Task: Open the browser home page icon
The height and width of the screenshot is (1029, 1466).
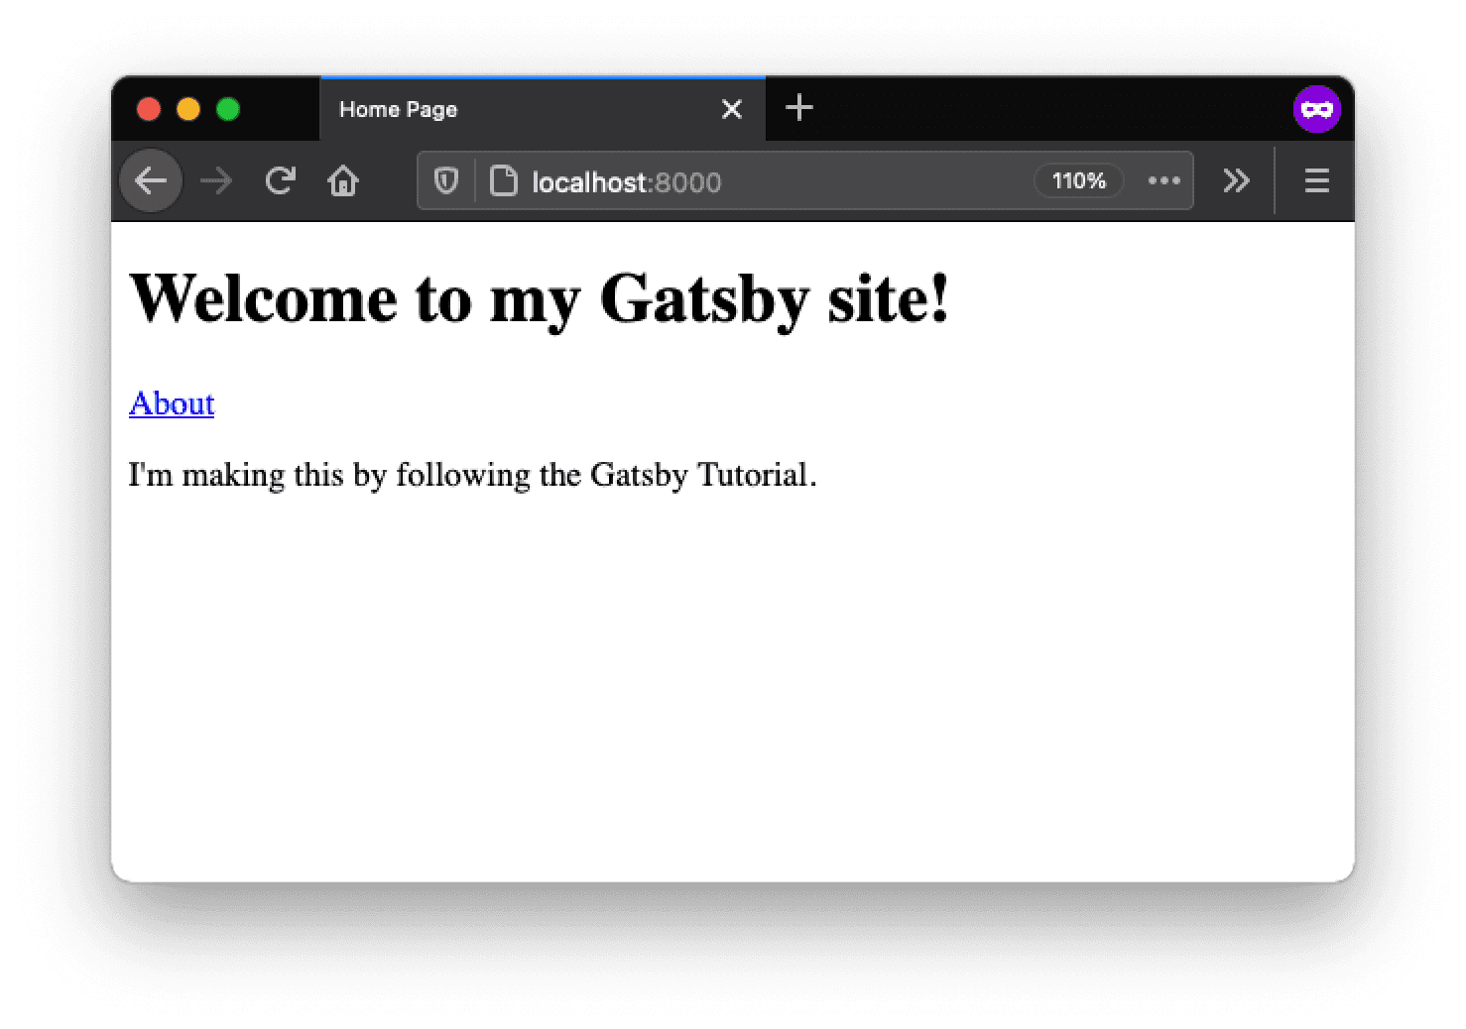Action: pyautogui.click(x=343, y=181)
